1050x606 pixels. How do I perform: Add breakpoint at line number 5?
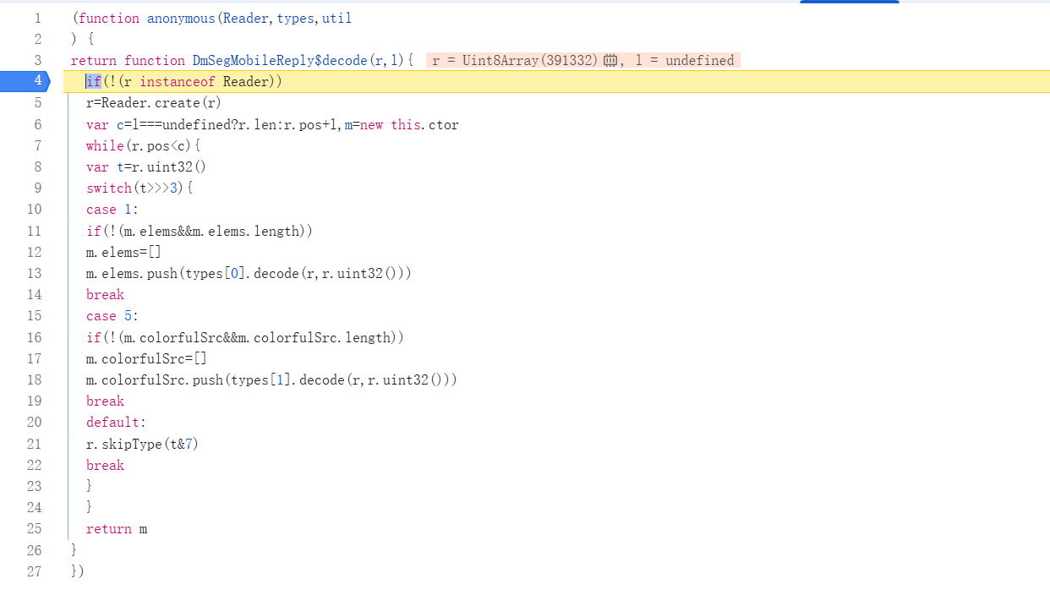pyautogui.click(x=37, y=102)
